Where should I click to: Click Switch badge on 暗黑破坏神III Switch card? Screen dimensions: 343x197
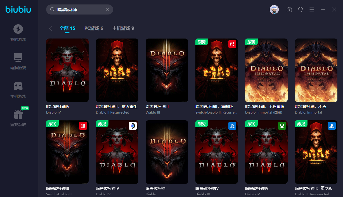[x=83, y=126]
